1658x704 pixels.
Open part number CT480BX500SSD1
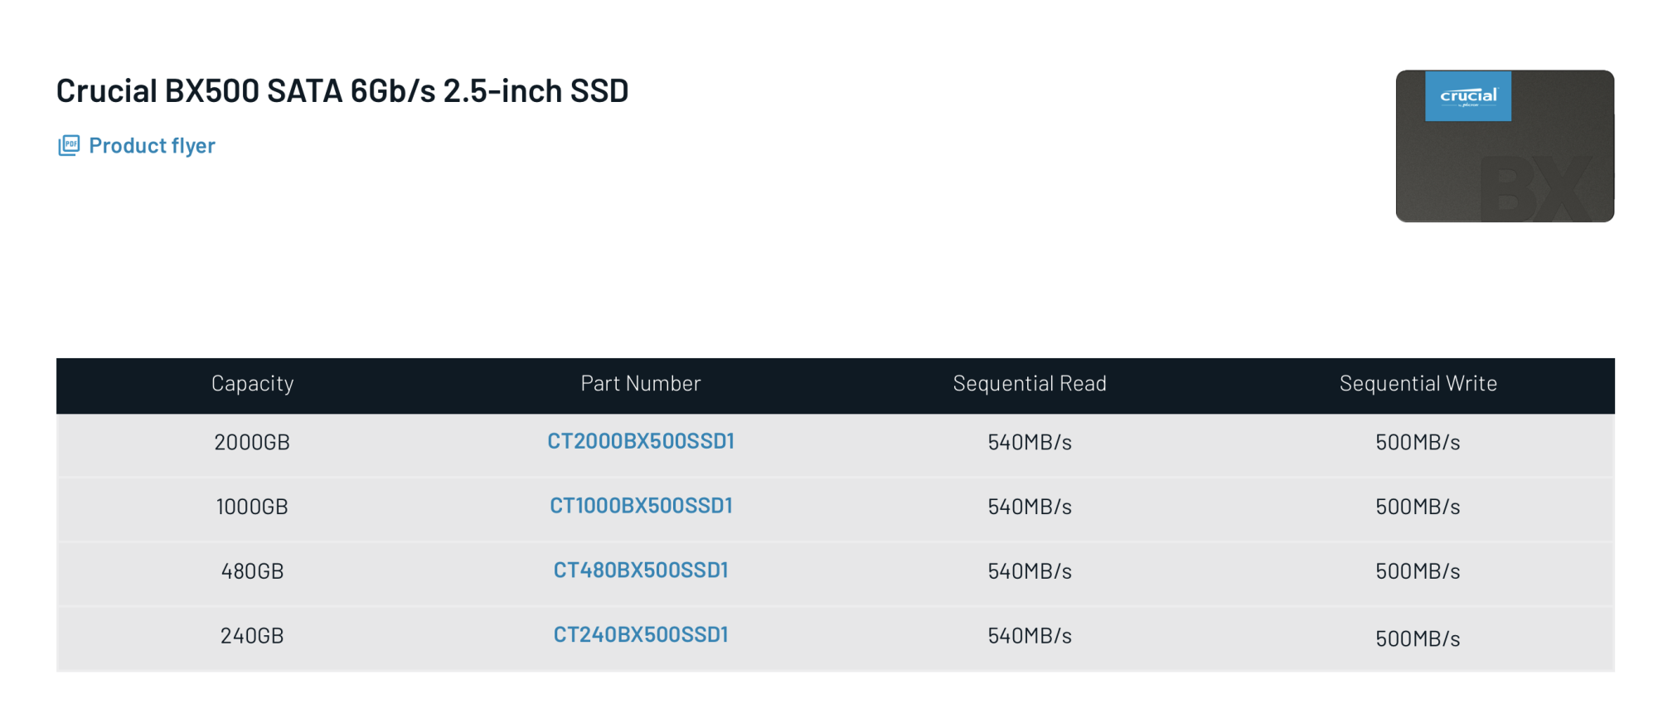[641, 570]
